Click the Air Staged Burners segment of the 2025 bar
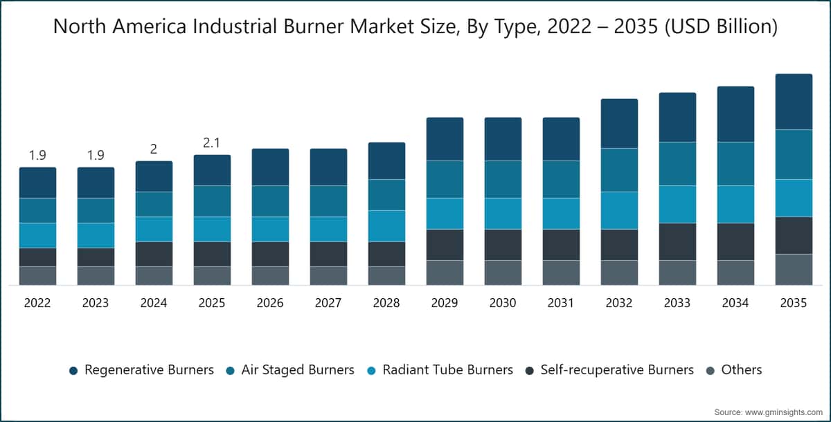 (212, 201)
